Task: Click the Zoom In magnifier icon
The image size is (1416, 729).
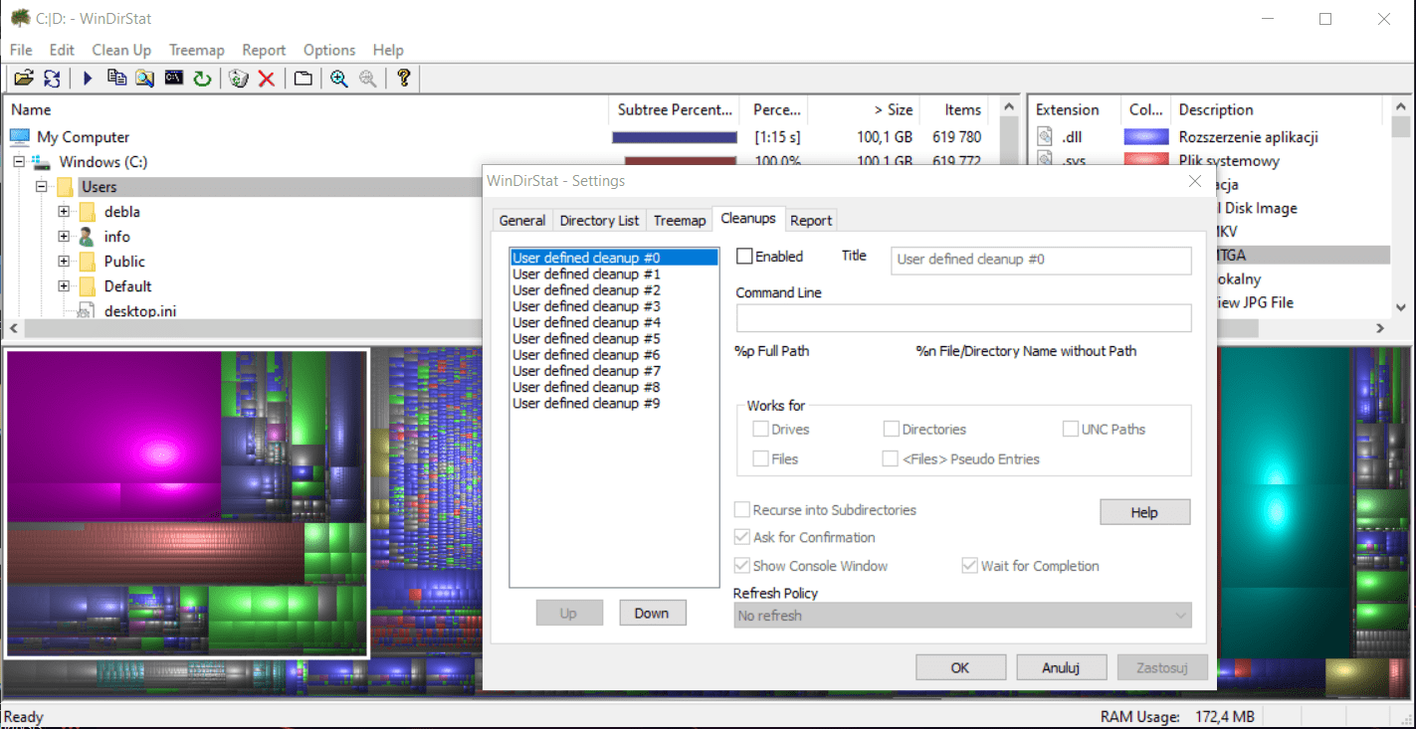Action: point(339,79)
